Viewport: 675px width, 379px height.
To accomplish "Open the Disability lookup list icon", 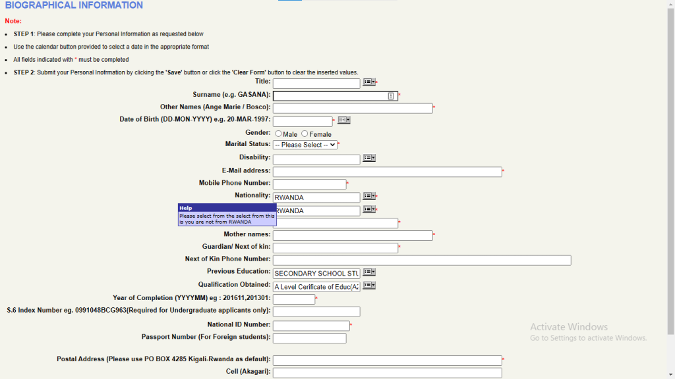I will click(x=368, y=158).
